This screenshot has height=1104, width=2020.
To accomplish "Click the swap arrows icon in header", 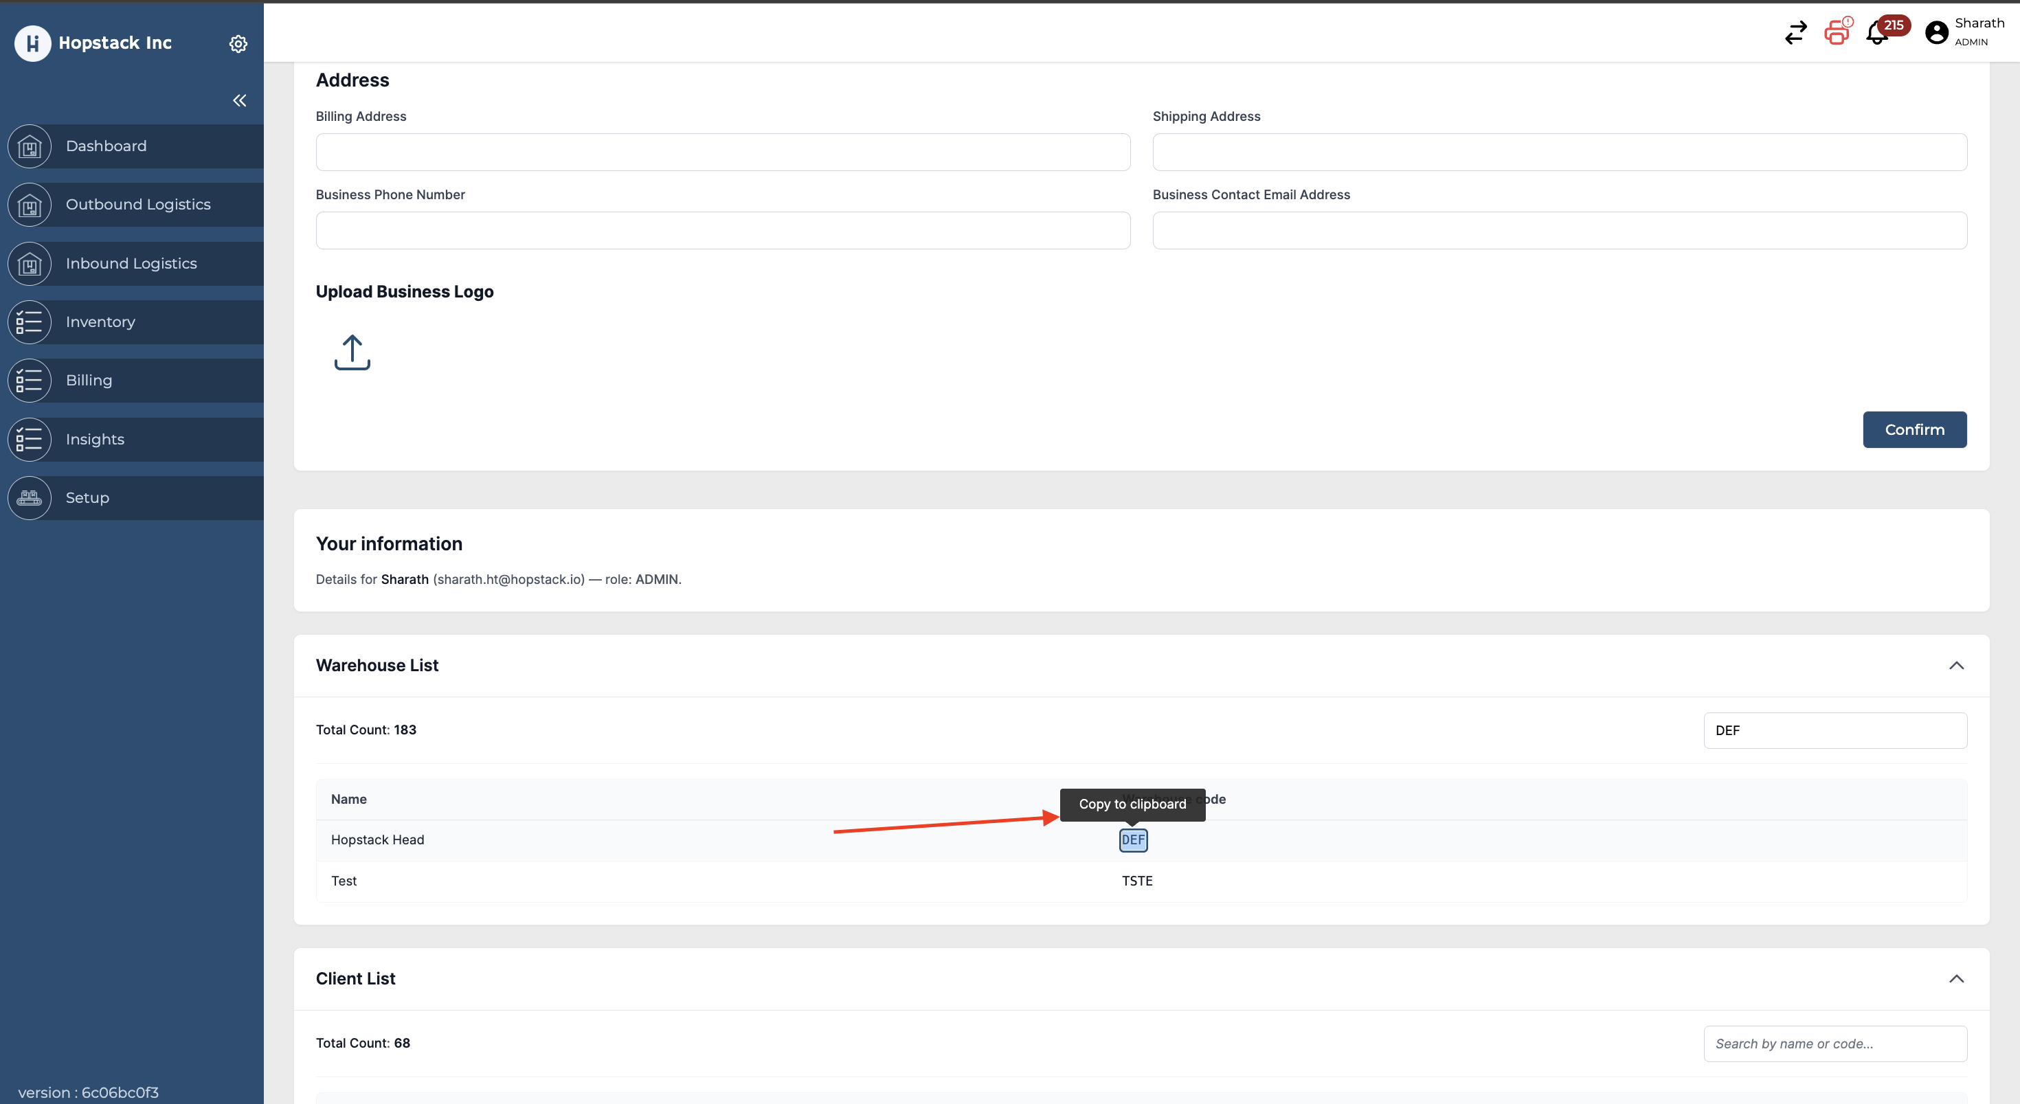I will tap(1795, 33).
